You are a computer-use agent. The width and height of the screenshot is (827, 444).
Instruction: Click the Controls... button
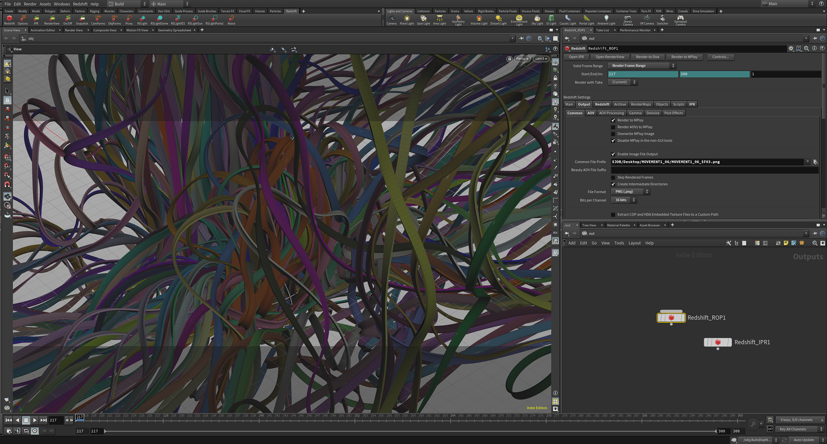(720, 57)
